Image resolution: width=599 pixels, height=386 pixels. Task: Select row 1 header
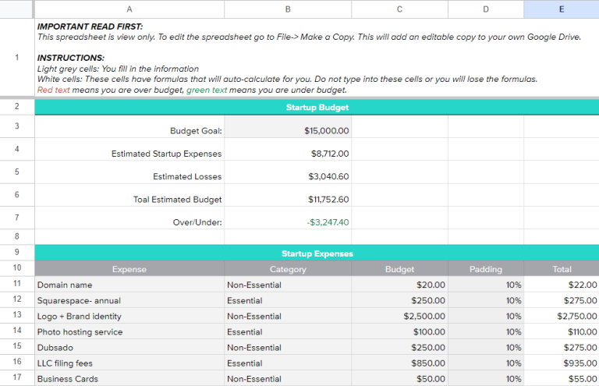16,58
